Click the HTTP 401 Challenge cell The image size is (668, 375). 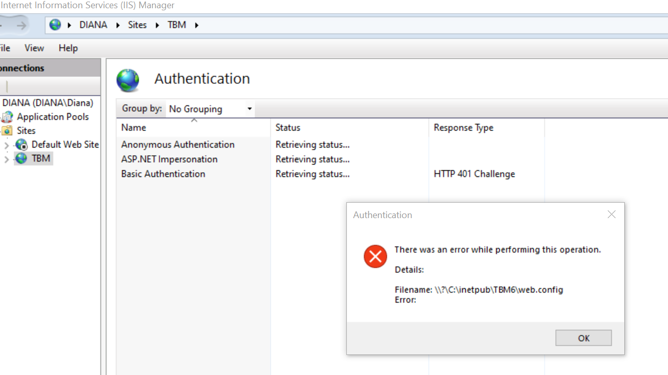[x=474, y=174]
